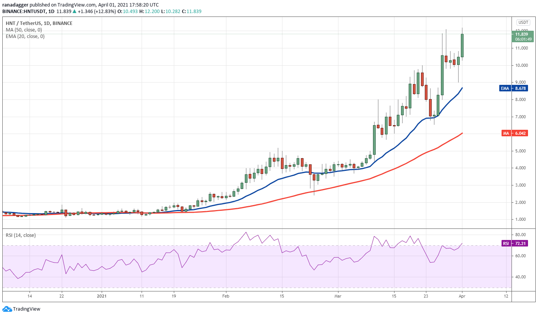Click the 40.00 RSI scale label

click(520, 277)
